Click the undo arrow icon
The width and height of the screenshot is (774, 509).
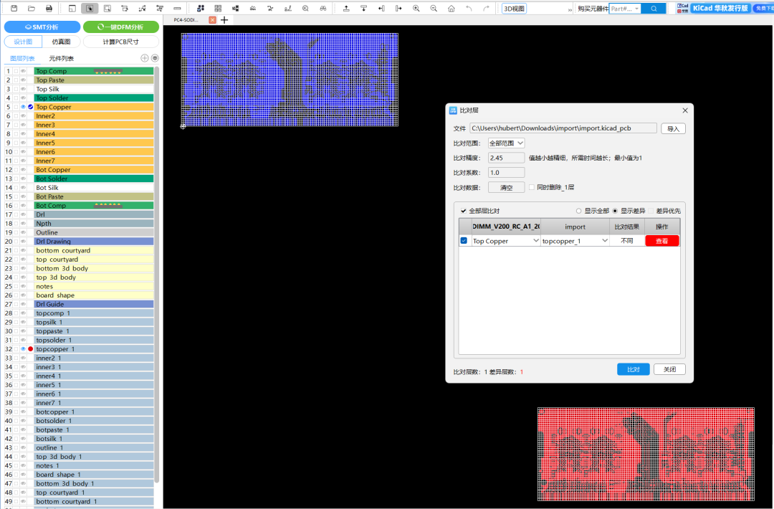click(469, 9)
